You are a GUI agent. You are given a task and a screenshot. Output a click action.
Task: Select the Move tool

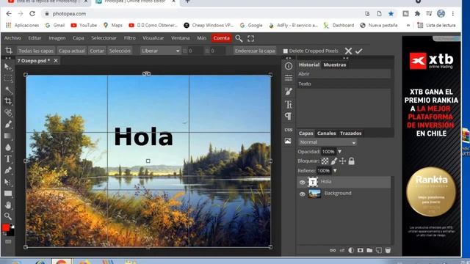point(8,67)
